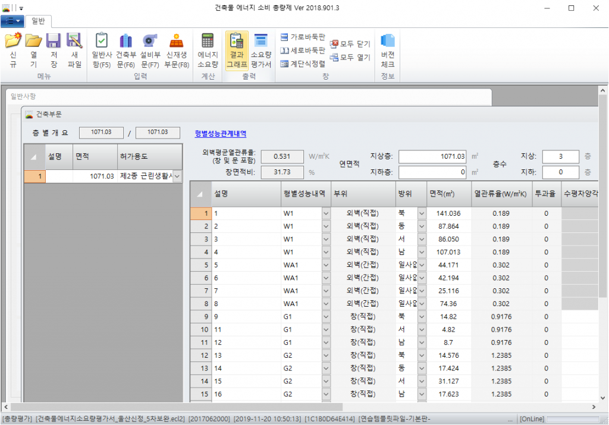Image resolution: width=609 pixels, height=425 pixels.
Task: Click the horizontal scrollbar left arrow
Action: (x=6, y=407)
